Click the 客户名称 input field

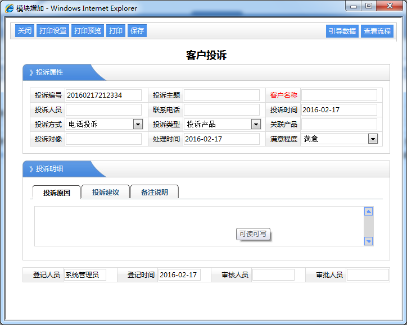coord(339,95)
